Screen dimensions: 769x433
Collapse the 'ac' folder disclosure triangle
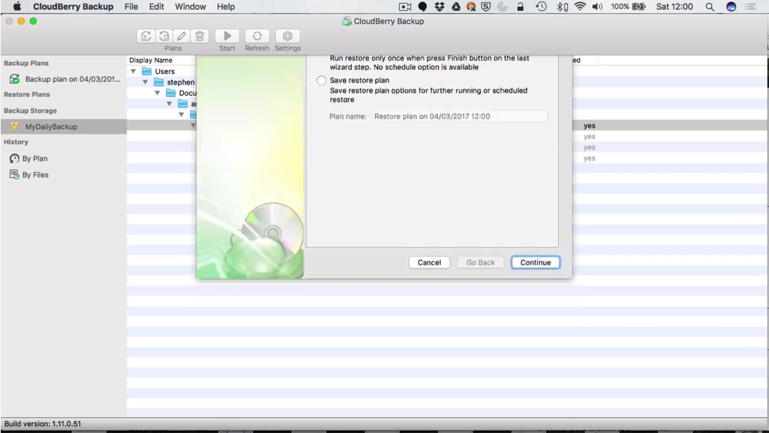click(x=169, y=104)
